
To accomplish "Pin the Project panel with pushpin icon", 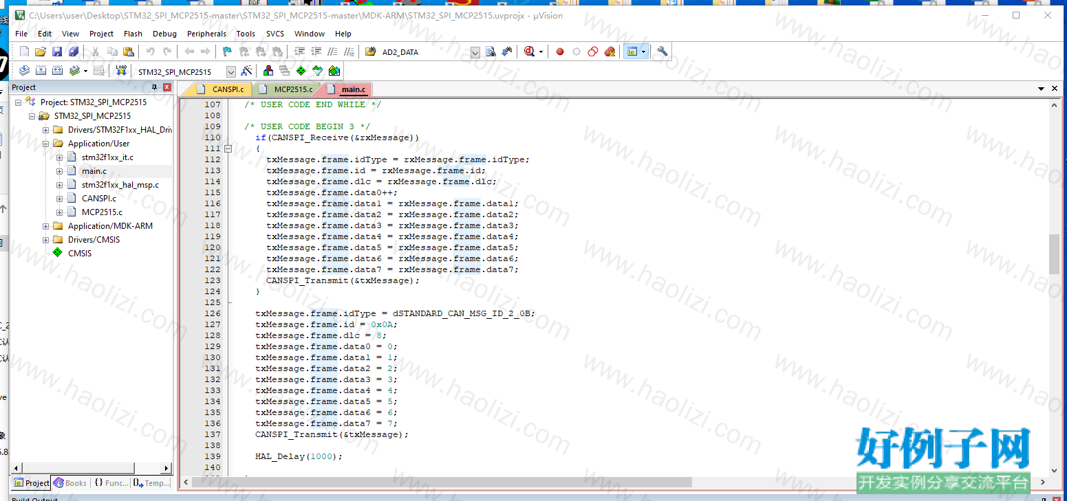I will click(155, 87).
